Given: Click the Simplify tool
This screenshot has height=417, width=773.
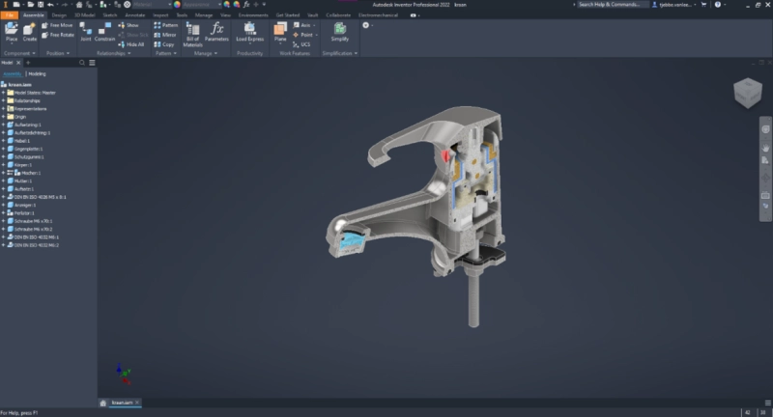Looking at the screenshot, I should [x=340, y=32].
